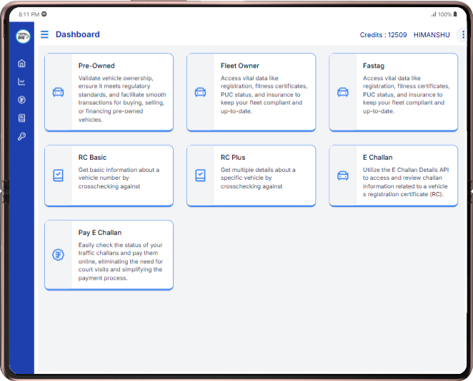The image size is (473, 381).
Task: Click the car logo atop sidebar
Action: tap(23, 35)
